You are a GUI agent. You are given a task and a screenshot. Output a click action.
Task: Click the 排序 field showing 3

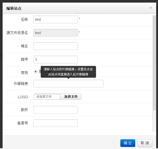56,59
